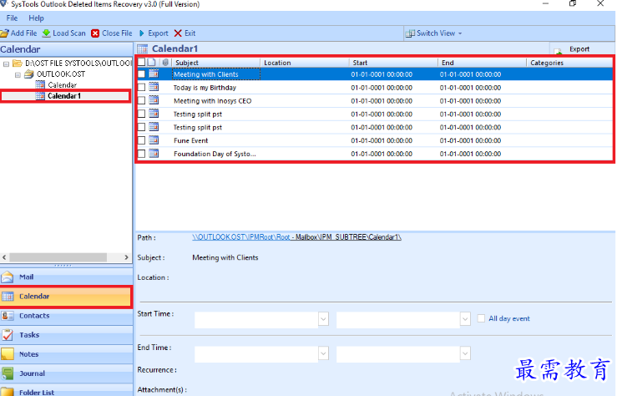Viewport: 617px width, 396px height.
Task: Click the calendar icon beside Fune Event
Action: (x=154, y=140)
